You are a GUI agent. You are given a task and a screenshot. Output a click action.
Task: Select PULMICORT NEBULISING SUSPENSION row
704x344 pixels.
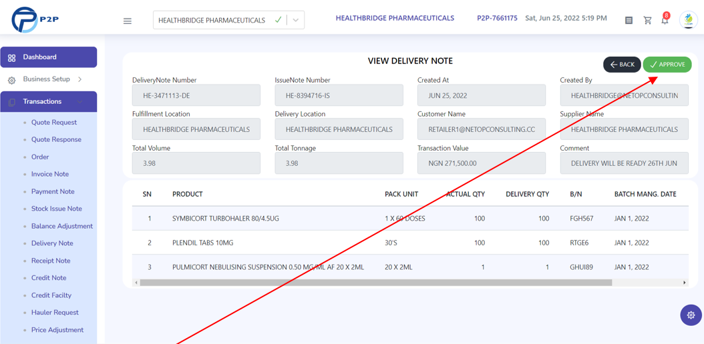pyautogui.click(x=410, y=267)
